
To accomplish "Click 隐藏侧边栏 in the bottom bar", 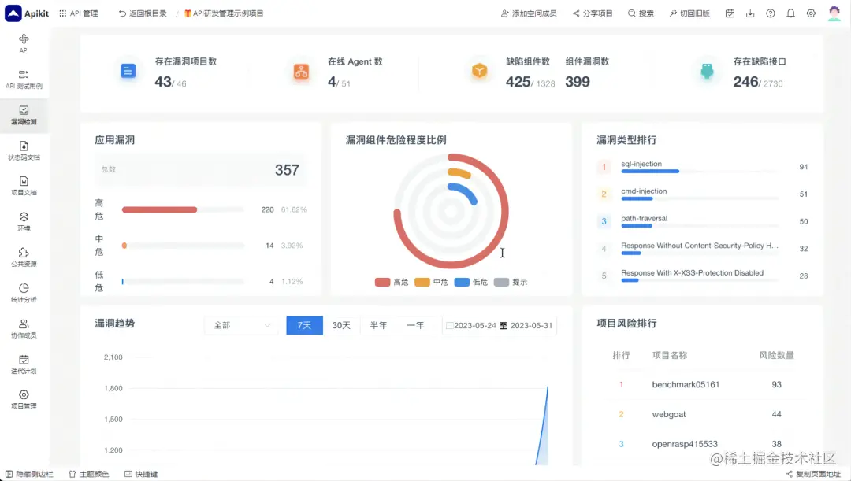I will click(30, 474).
